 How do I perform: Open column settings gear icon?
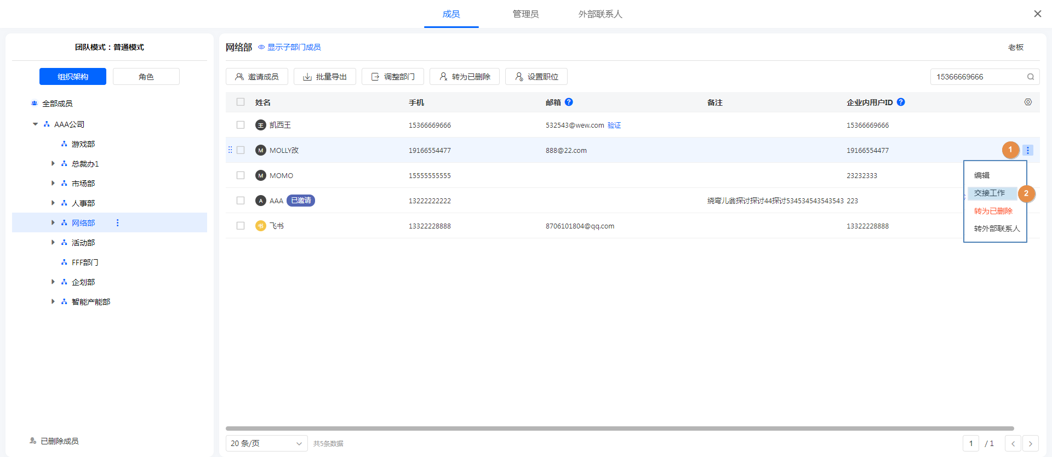[1028, 102]
